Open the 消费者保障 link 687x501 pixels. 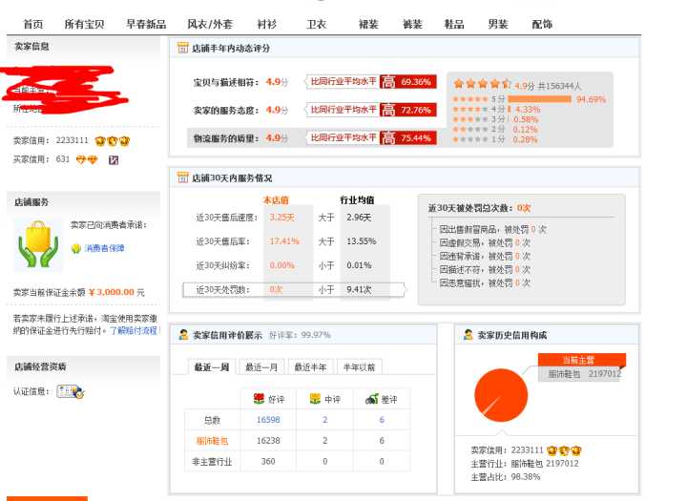(104, 248)
